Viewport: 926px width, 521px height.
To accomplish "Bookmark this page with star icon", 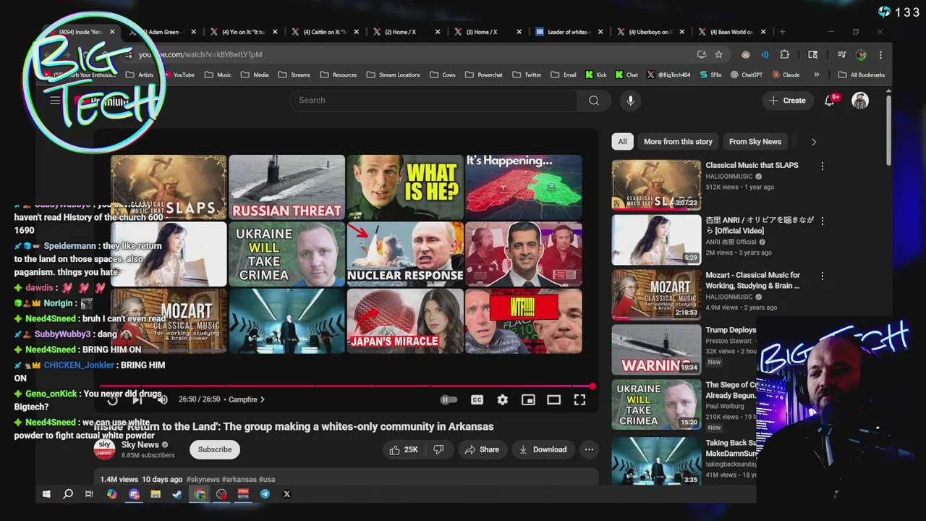I will [718, 54].
